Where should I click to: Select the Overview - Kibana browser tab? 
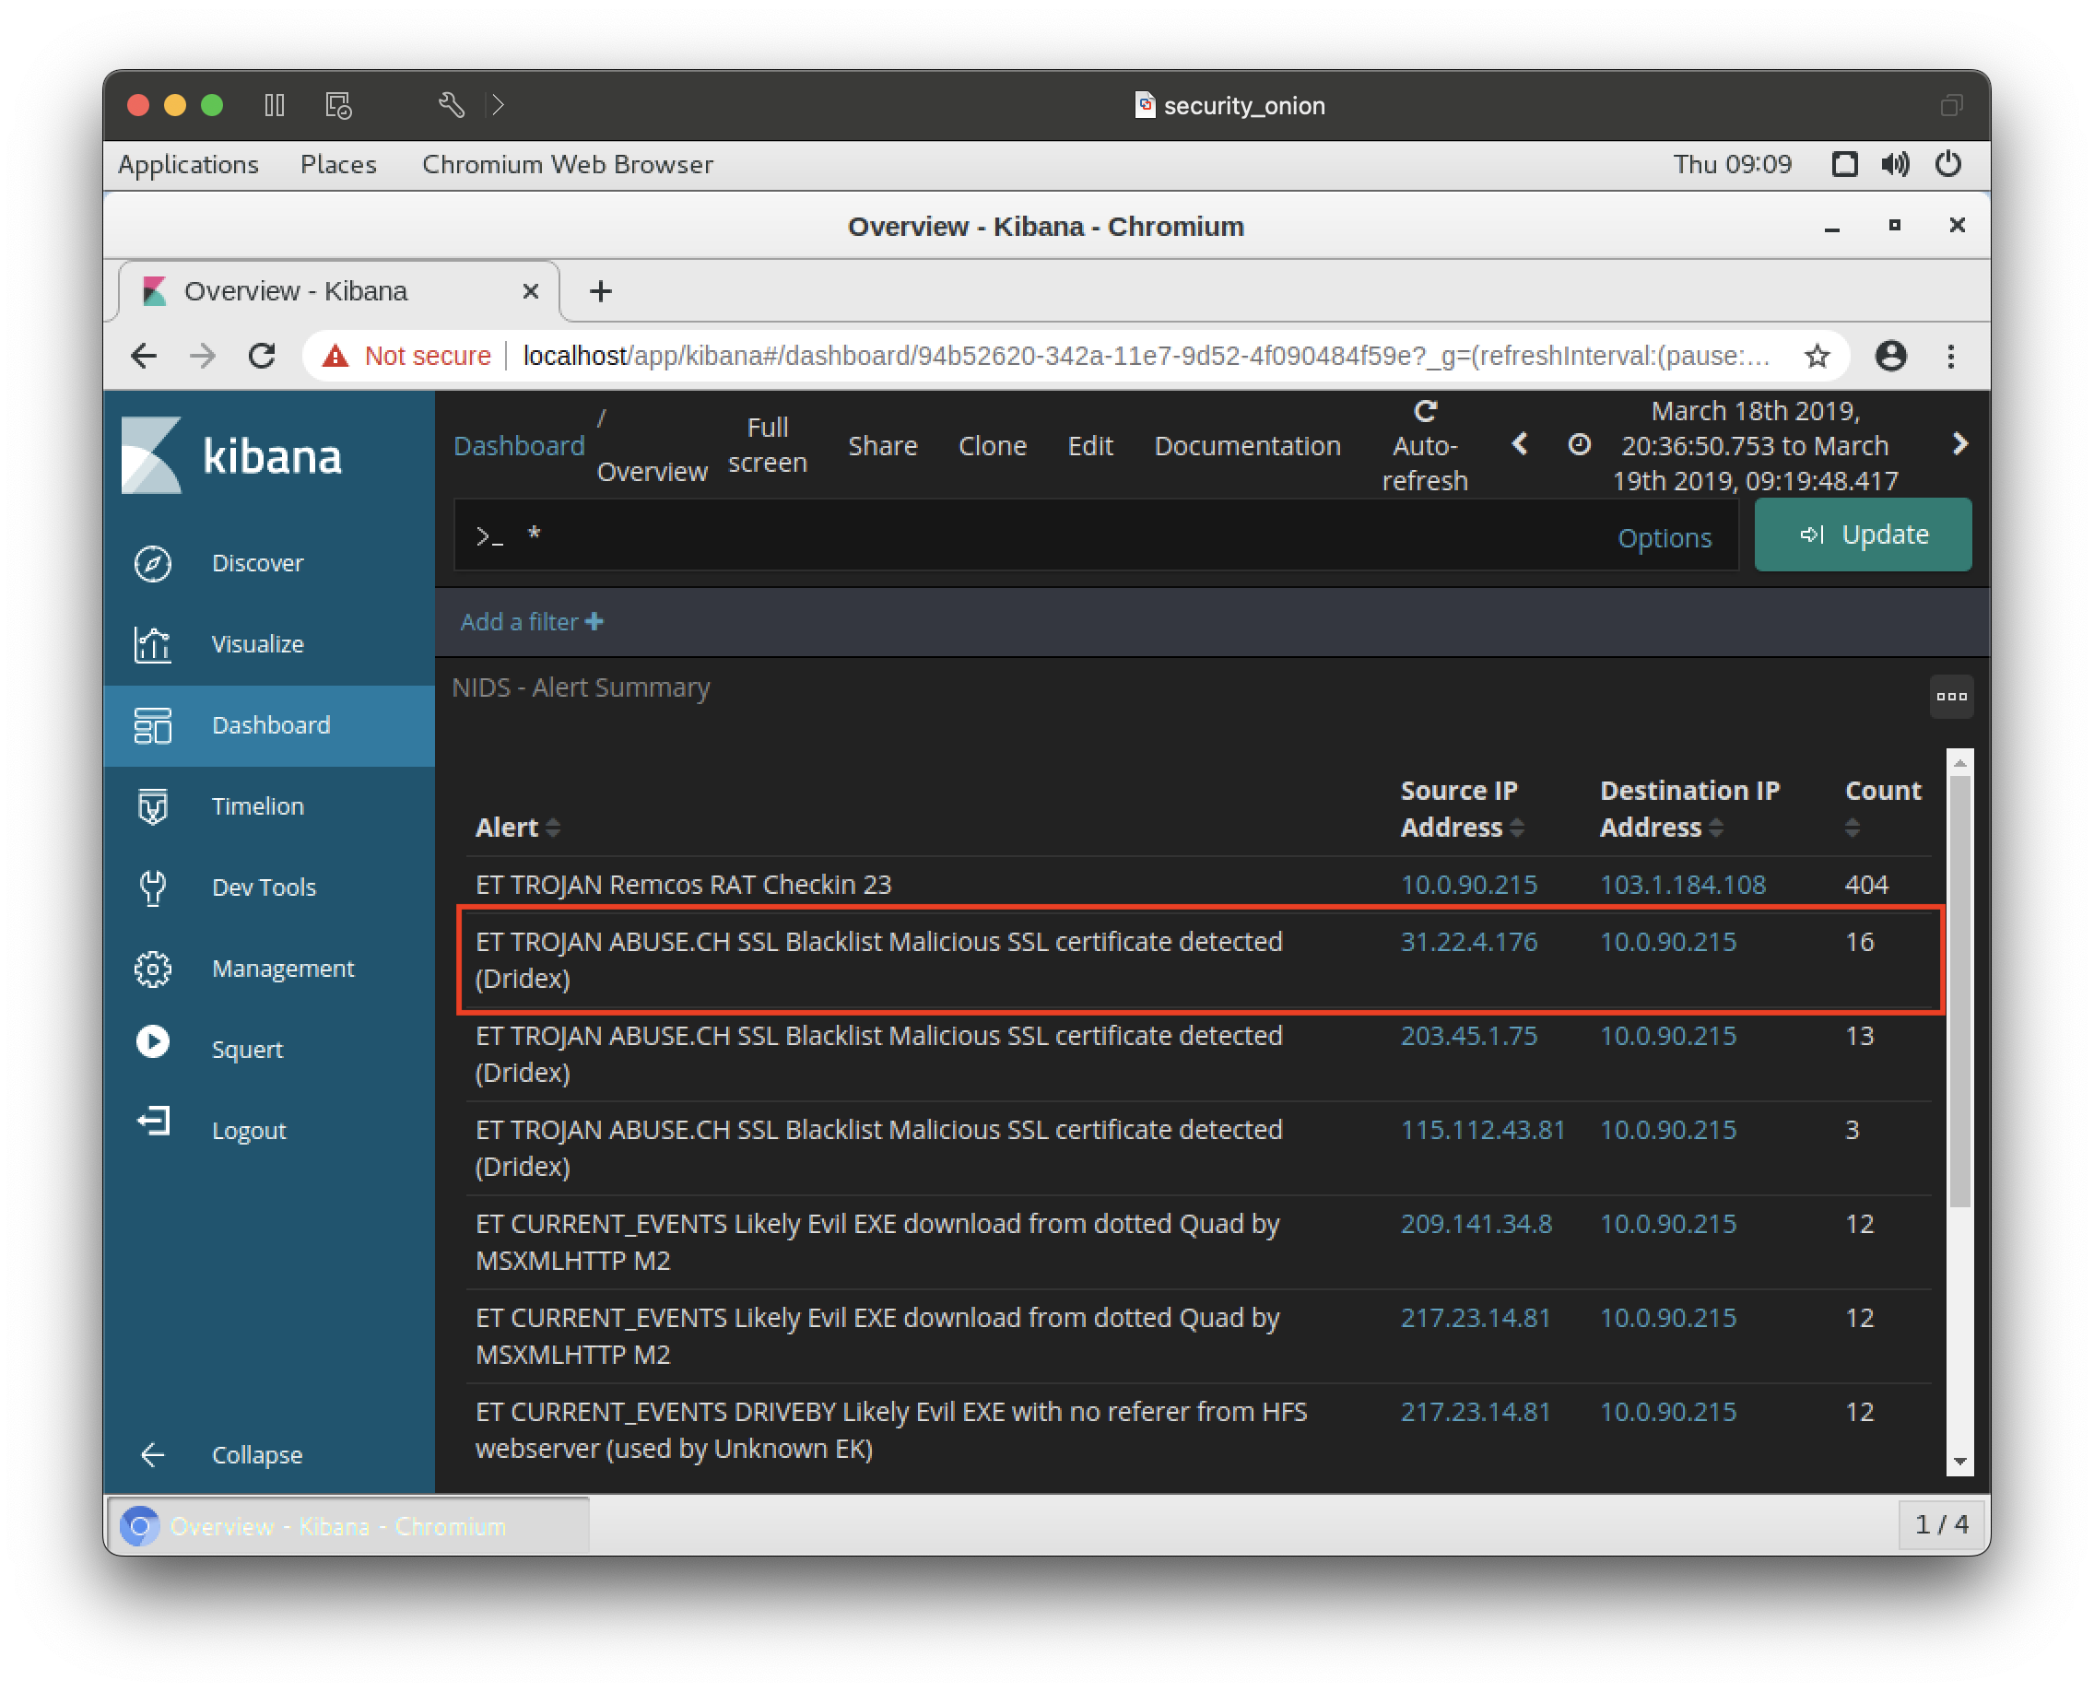[338, 291]
